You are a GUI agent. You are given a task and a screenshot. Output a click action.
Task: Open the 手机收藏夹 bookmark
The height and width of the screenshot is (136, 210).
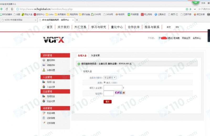point(6,14)
